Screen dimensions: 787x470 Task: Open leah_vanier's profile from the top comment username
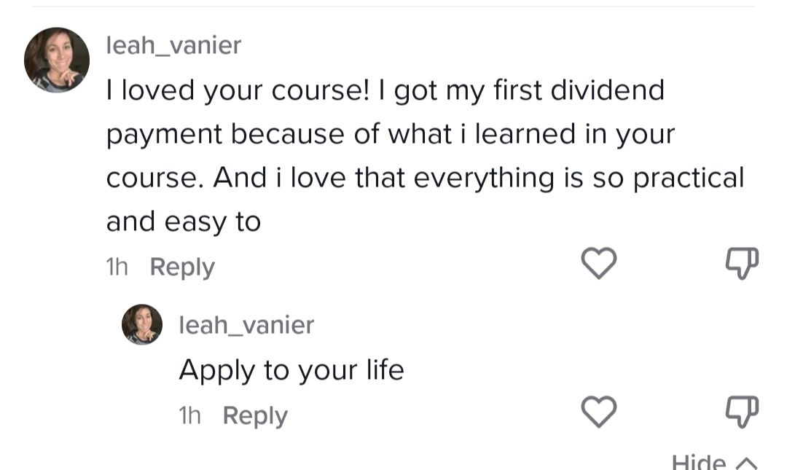(x=173, y=45)
